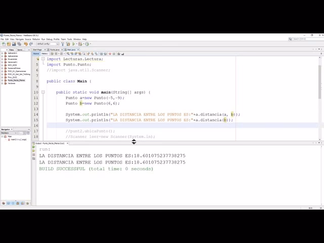Switch to the Start Page tab
Screen dimensions: 324x243
point(37,50)
